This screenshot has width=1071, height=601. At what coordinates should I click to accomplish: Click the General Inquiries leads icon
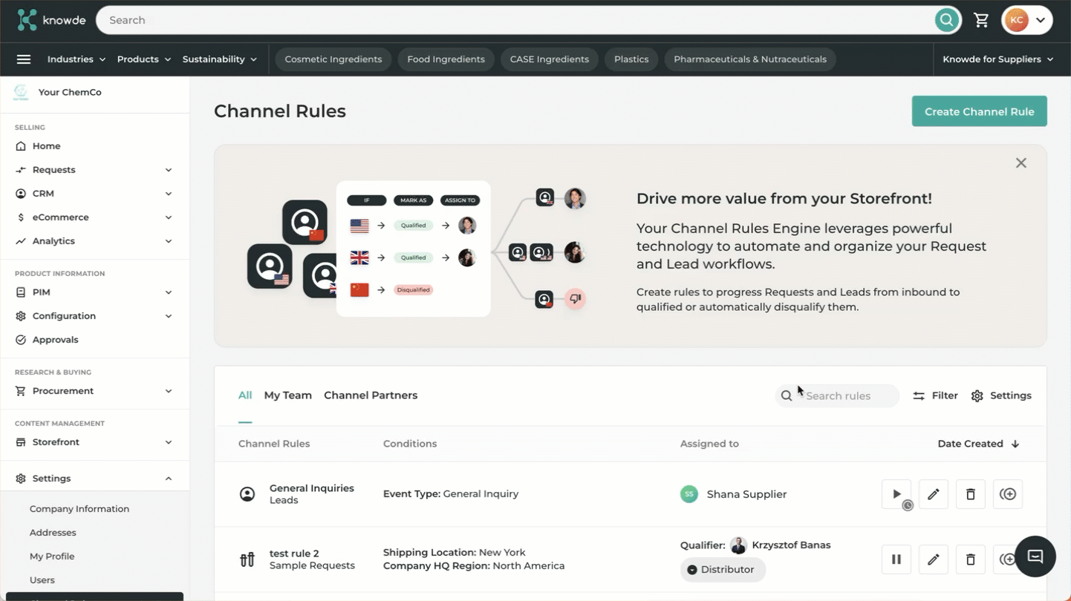247,494
